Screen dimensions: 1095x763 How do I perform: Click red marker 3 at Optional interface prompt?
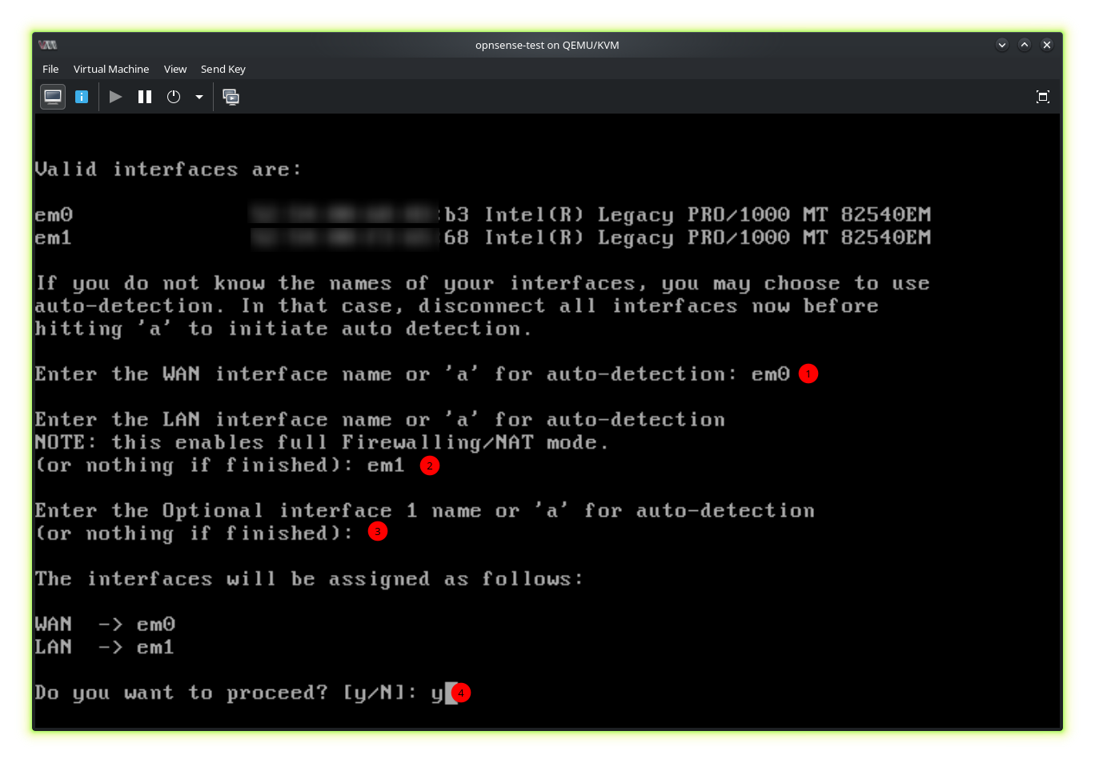tap(378, 531)
